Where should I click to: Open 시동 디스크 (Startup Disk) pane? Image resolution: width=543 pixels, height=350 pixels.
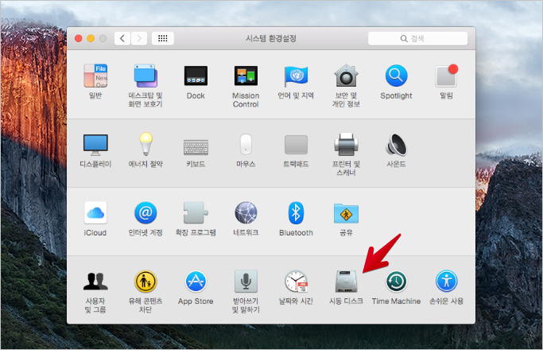346,282
